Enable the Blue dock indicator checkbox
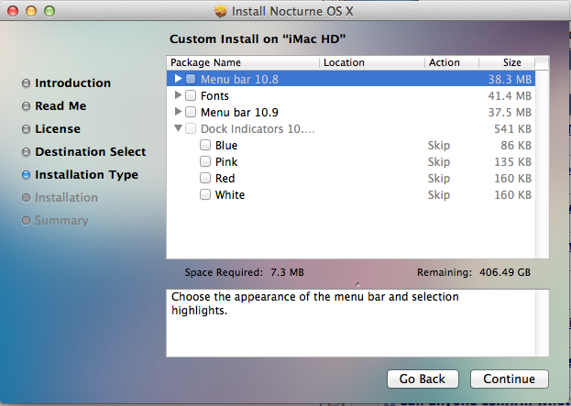 205,145
